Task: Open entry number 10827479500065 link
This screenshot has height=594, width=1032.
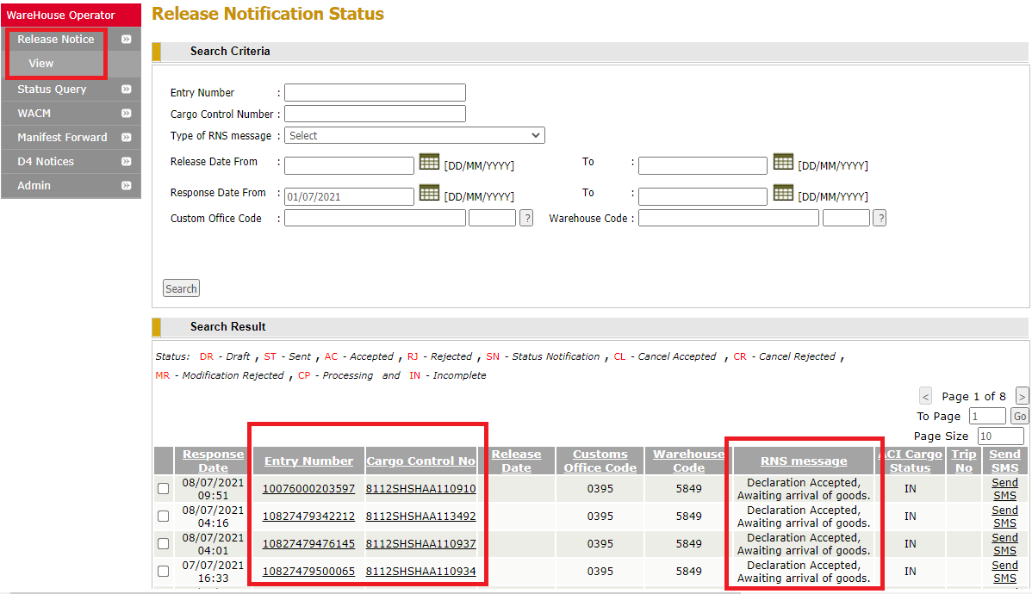Action: [x=308, y=572]
